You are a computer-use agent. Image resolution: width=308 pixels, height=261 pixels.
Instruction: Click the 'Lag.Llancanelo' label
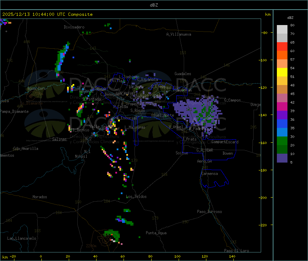click(22, 238)
